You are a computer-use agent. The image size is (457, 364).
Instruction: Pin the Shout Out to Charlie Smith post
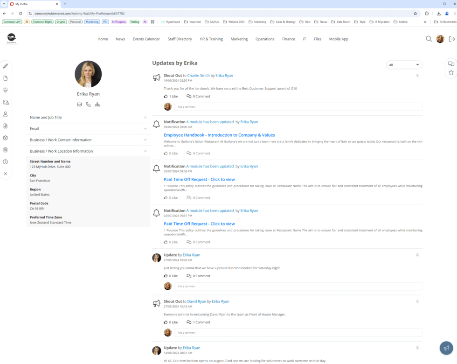tap(417, 76)
